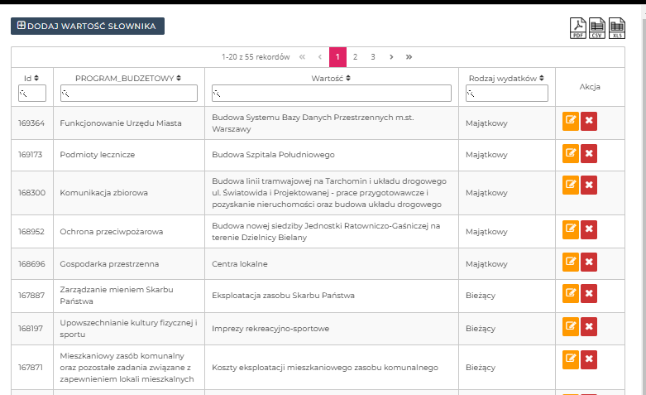Screen dimensions: 646x395
Task: Sort by Rodzaj wydatków column
Action: click(x=506, y=78)
